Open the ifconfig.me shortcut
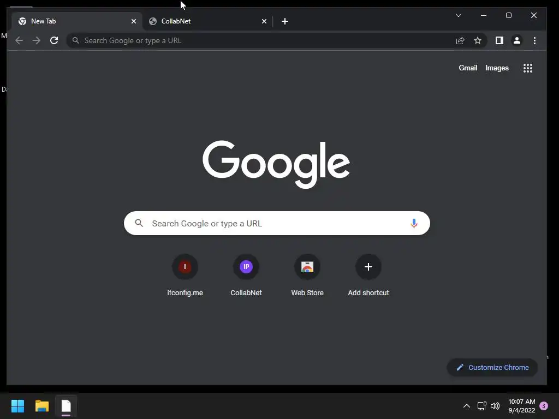559x419 pixels. pos(185,276)
